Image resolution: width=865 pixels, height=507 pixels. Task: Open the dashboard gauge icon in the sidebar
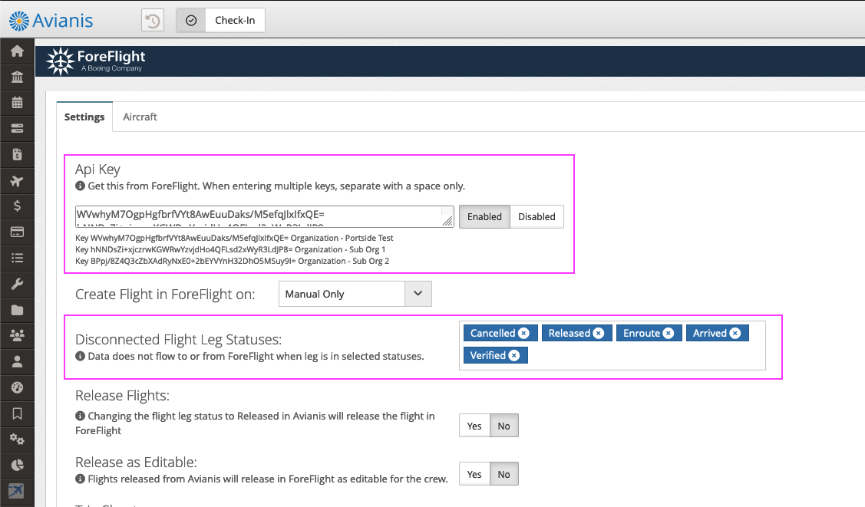click(x=17, y=387)
